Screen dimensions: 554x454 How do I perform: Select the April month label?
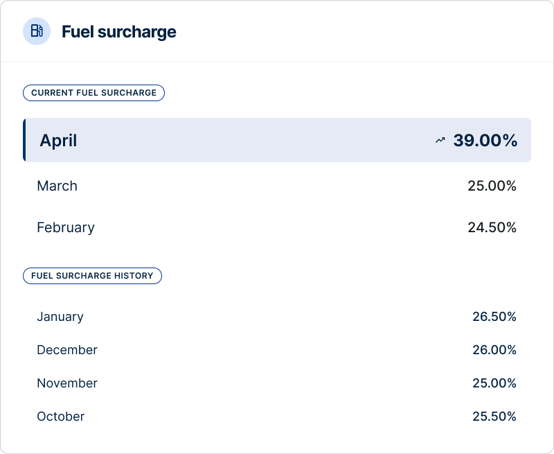pos(58,141)
